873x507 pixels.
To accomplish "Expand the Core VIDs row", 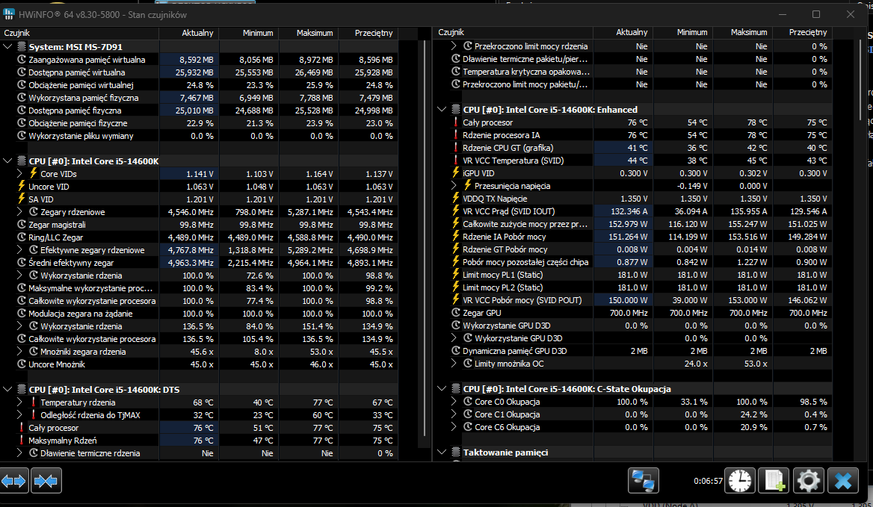I will (x=20, y=174).
